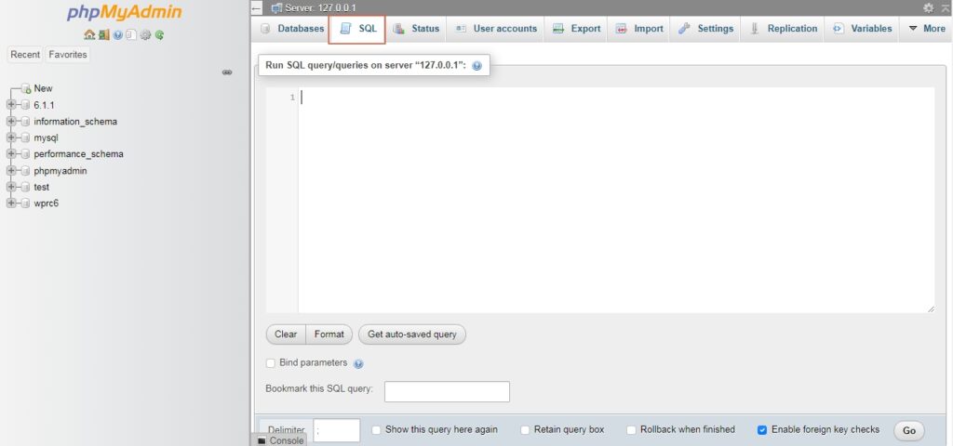Expand the phpmyadmin database node

[x=11, y=171]
